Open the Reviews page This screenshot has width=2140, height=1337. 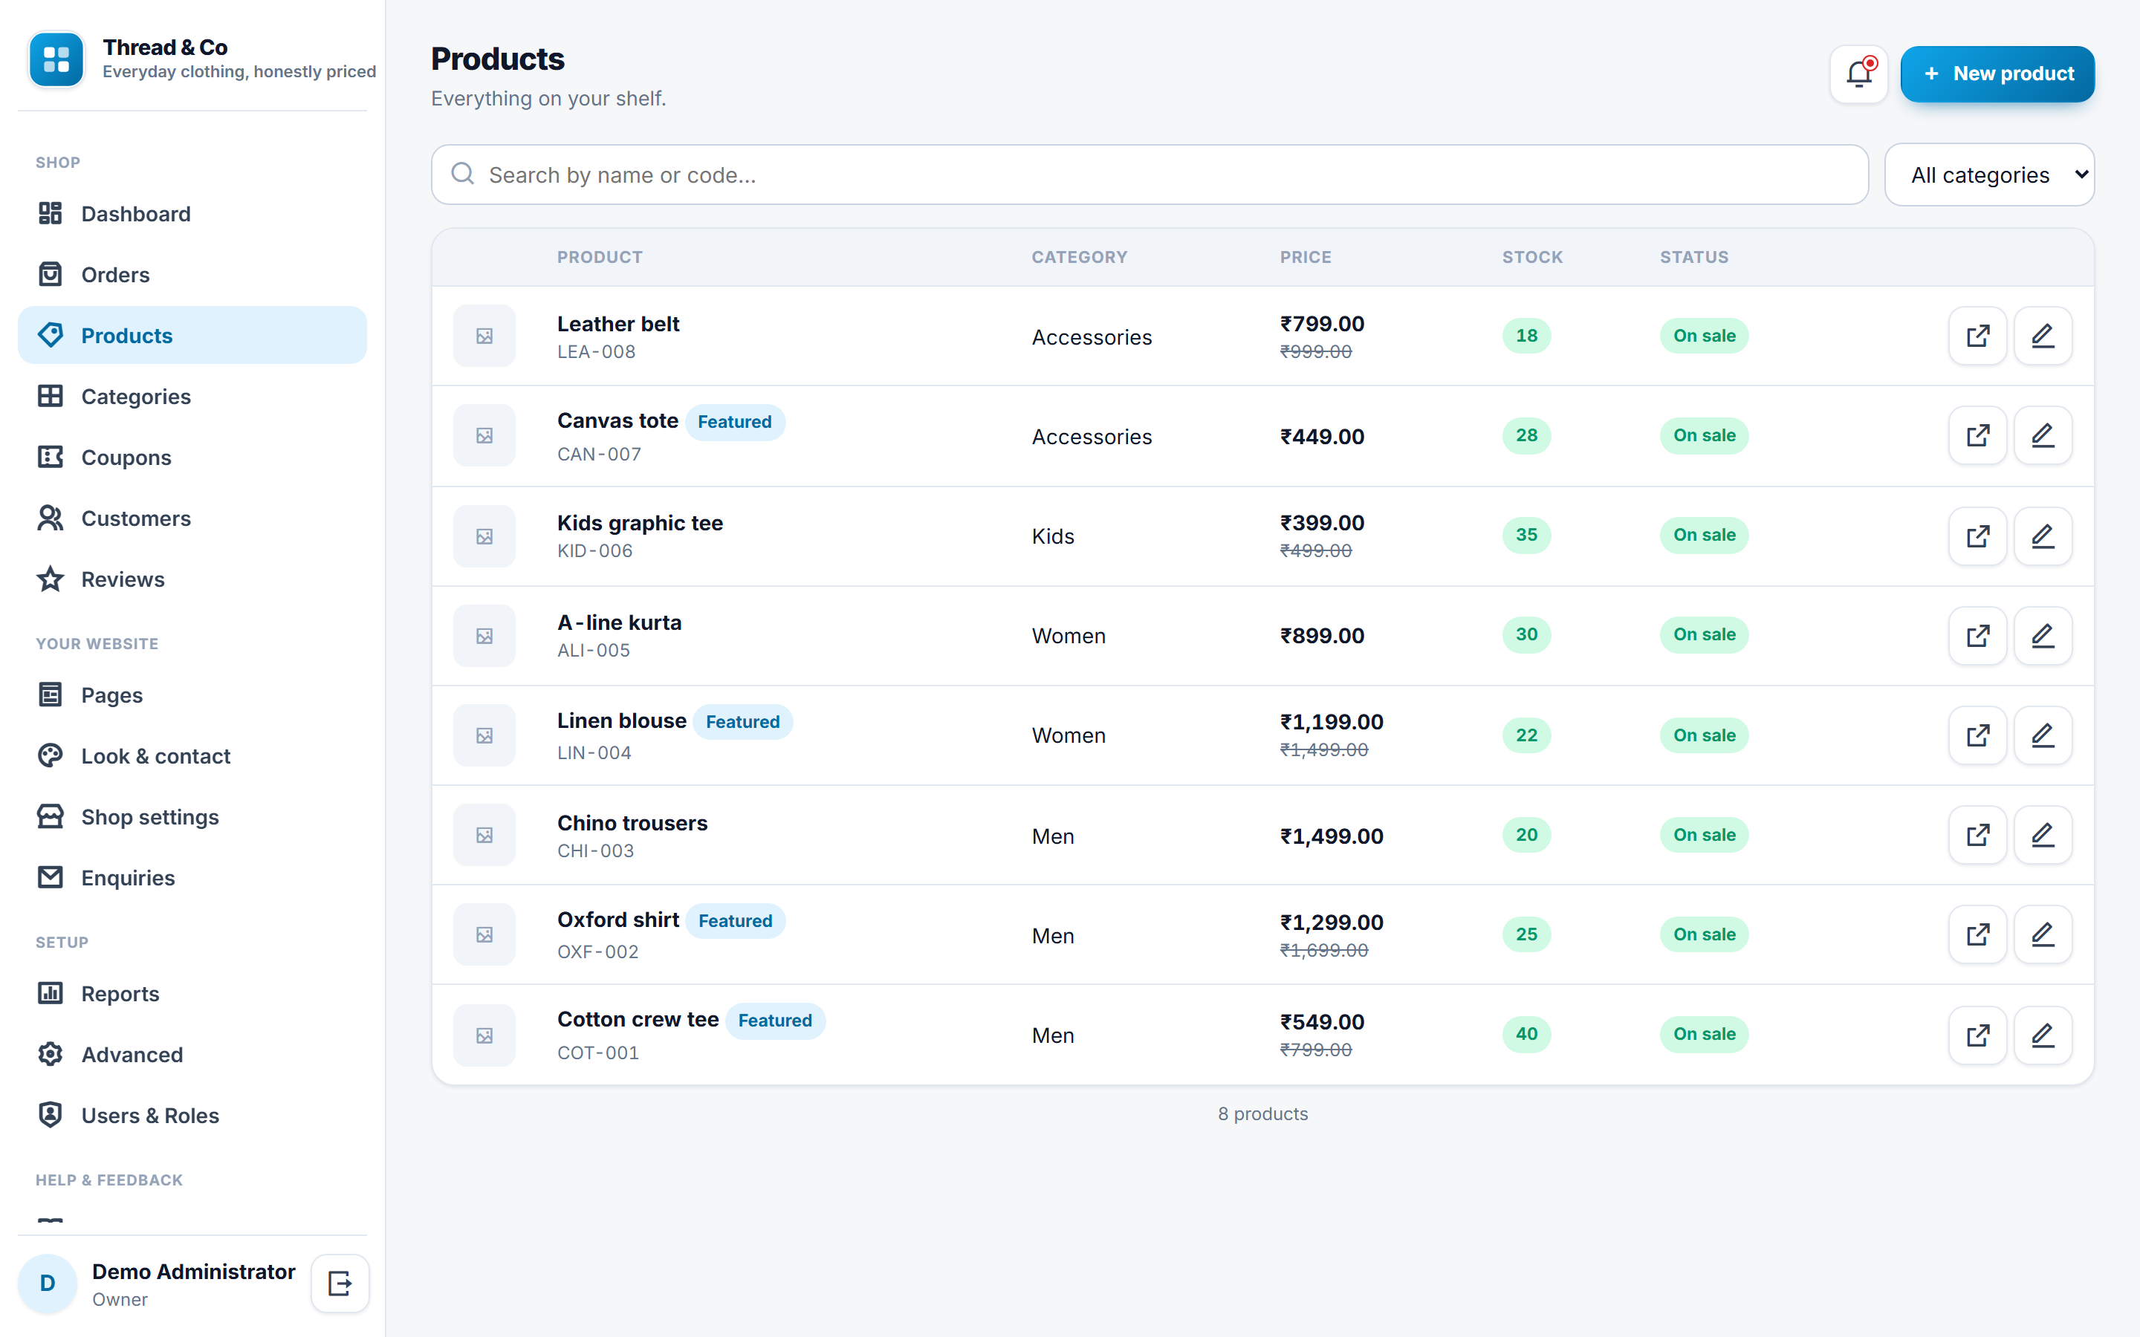tap(192, 579)
